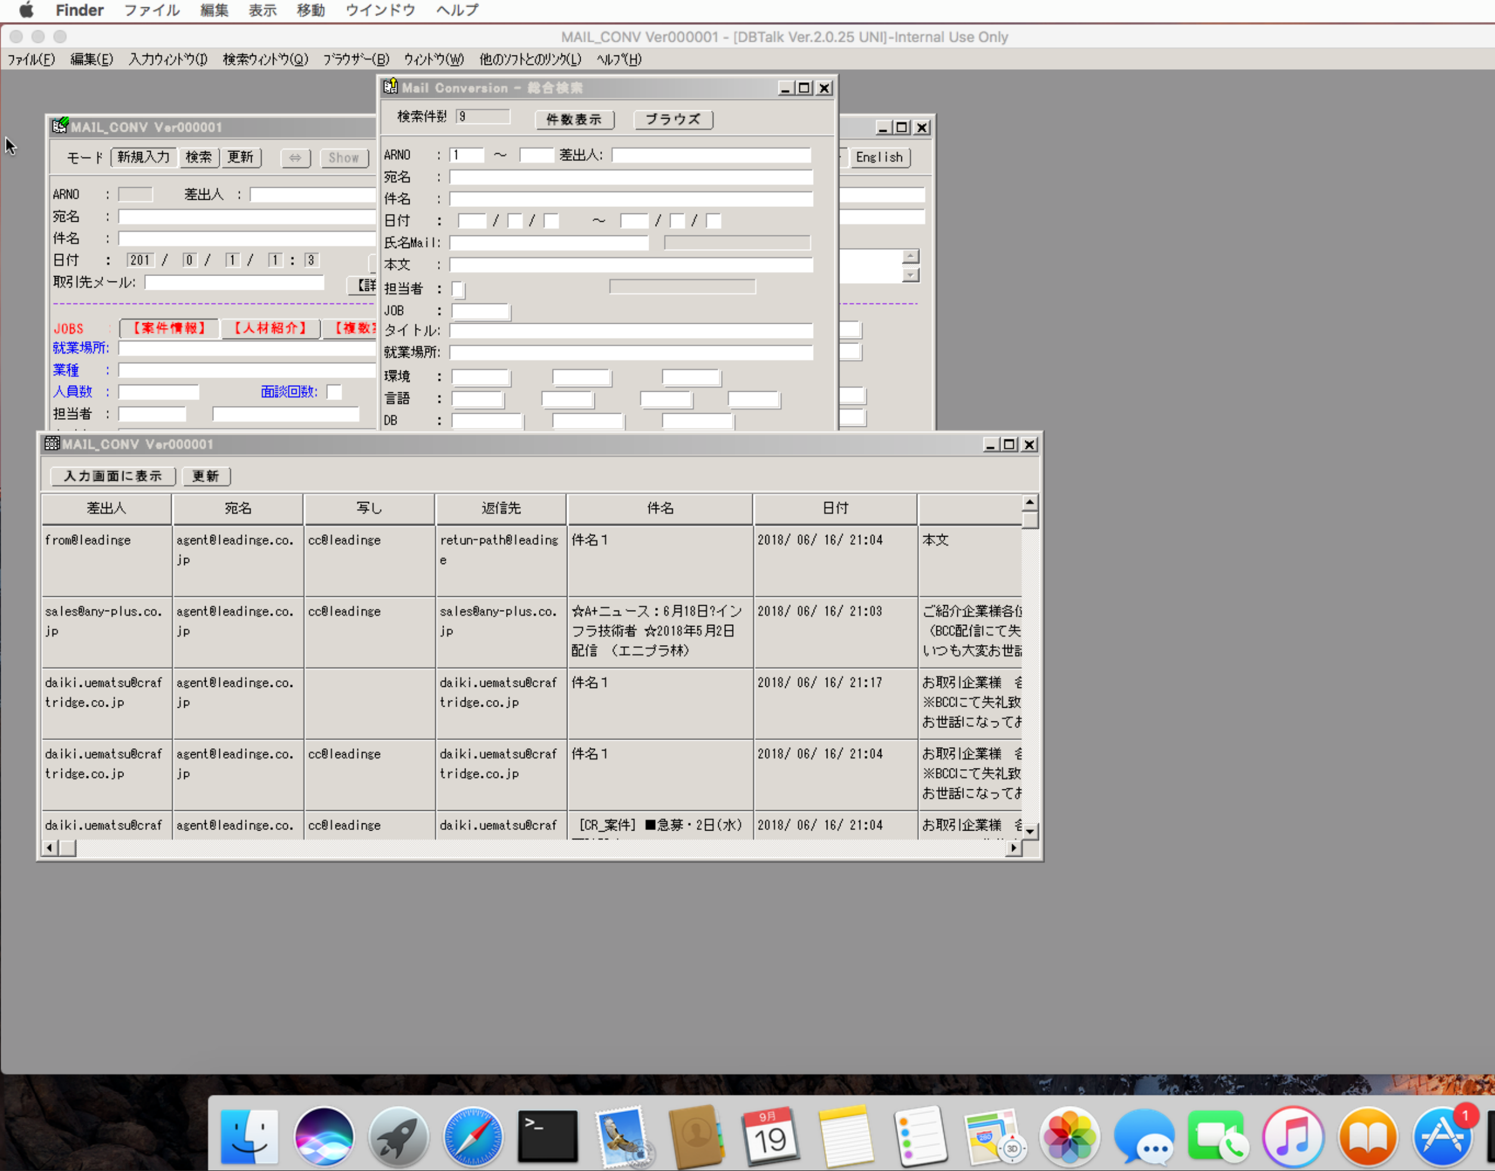Viewport: 1495px width, 1171px height.
Task: Toggle the 担当者 checkbox in search form
Action: tap(458, 289)
